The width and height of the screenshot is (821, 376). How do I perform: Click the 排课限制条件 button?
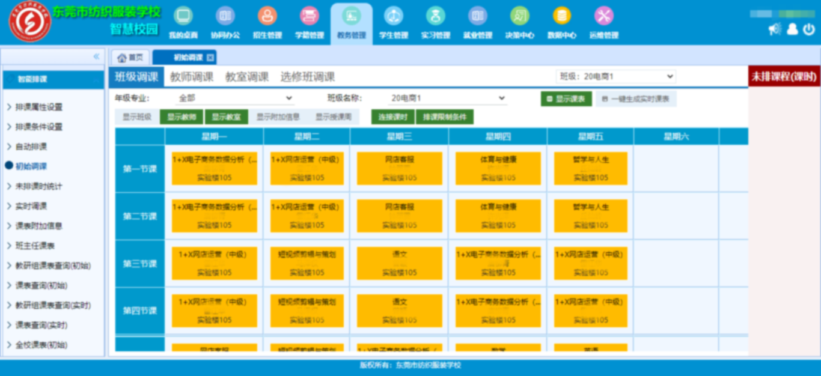[x=445, y=117]
